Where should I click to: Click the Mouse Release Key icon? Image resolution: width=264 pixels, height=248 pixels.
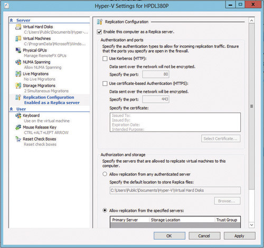[18, 127]
